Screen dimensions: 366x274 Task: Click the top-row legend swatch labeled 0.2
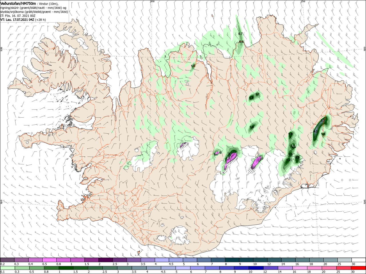[x=7, y=260]
